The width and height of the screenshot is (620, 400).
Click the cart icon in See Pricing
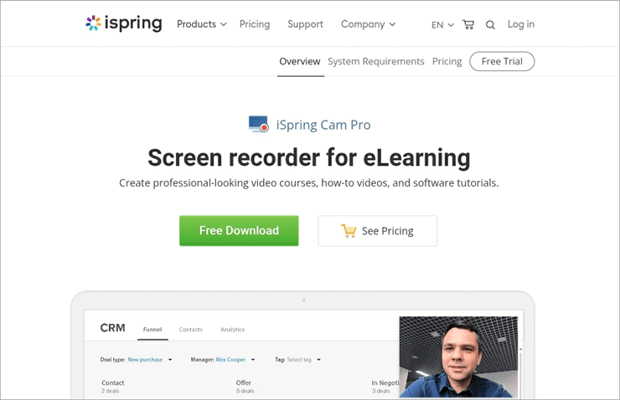pyautogui.click(x=349, y=231)
